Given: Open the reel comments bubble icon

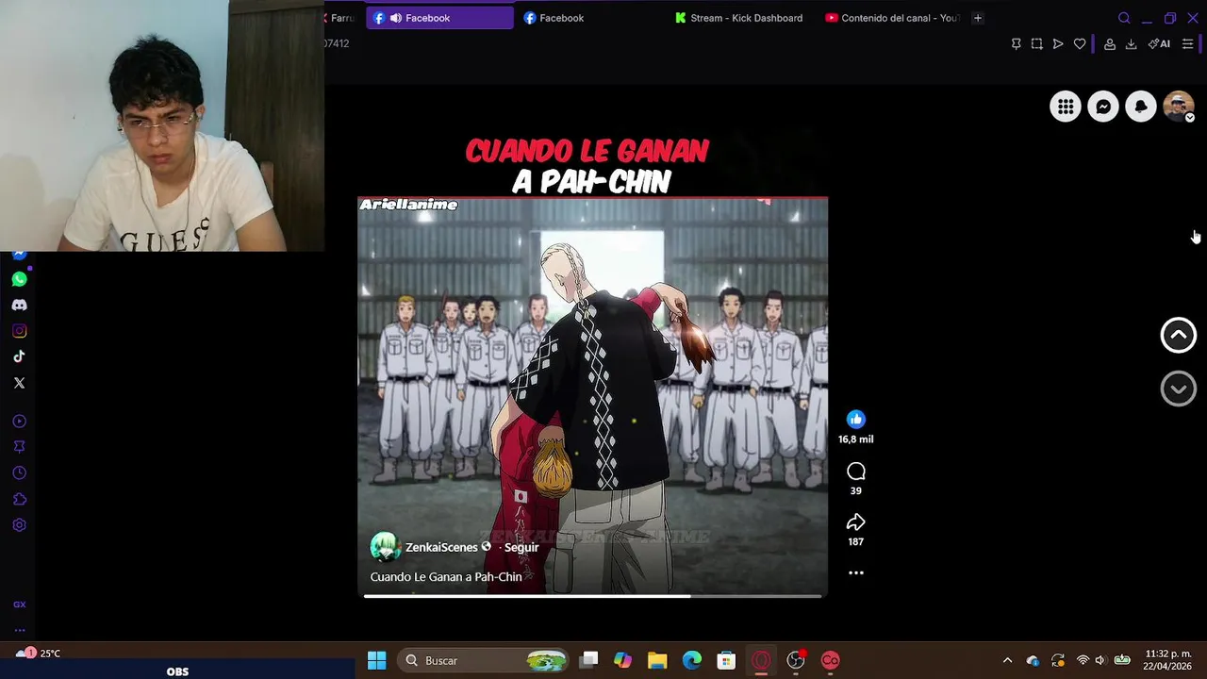Looking at the screenshot, I should coord(855,471).
